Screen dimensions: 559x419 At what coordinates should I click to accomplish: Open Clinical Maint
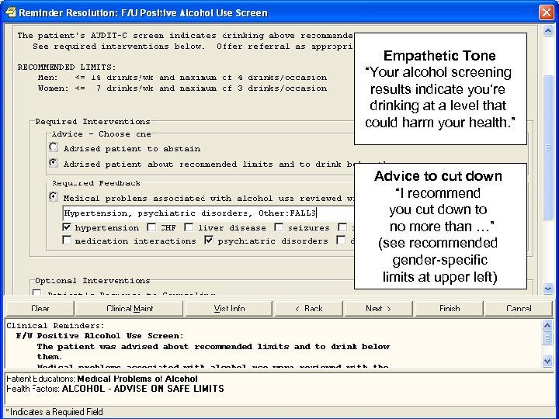point(130,309)
